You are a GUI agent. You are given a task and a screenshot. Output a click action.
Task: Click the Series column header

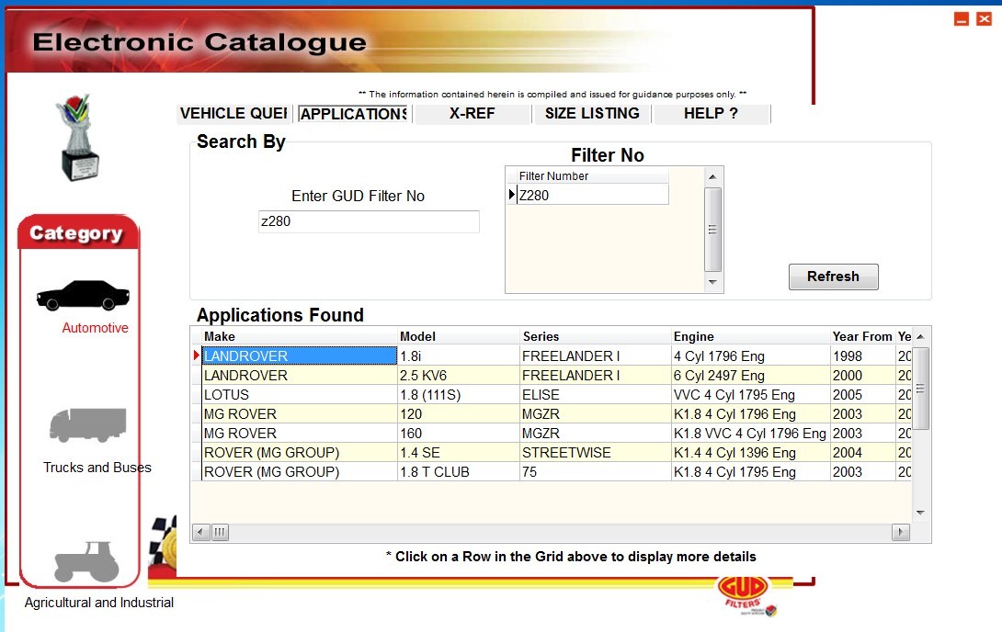[x=596, y=336]
